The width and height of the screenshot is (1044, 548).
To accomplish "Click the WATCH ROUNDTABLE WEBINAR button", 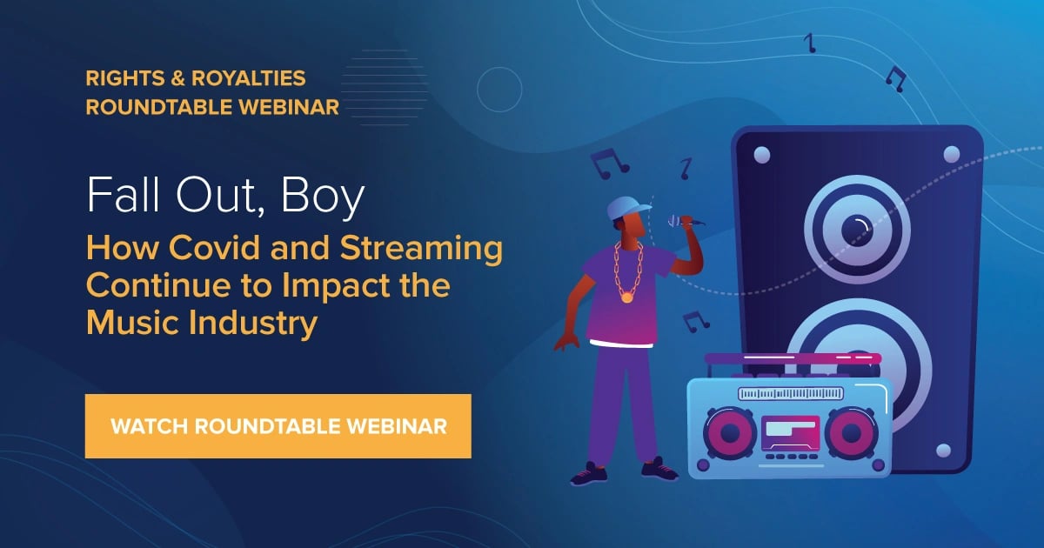I will (277, 425).
